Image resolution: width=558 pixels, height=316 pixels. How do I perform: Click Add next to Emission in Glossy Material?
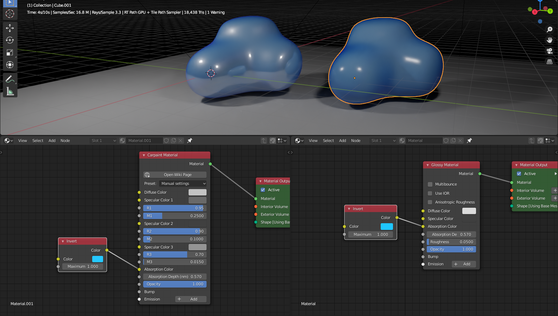tap(463, 264)
